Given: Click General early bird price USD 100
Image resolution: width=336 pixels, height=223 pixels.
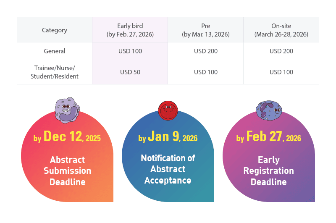Looking at the screenshot, I should coord(130,51).
